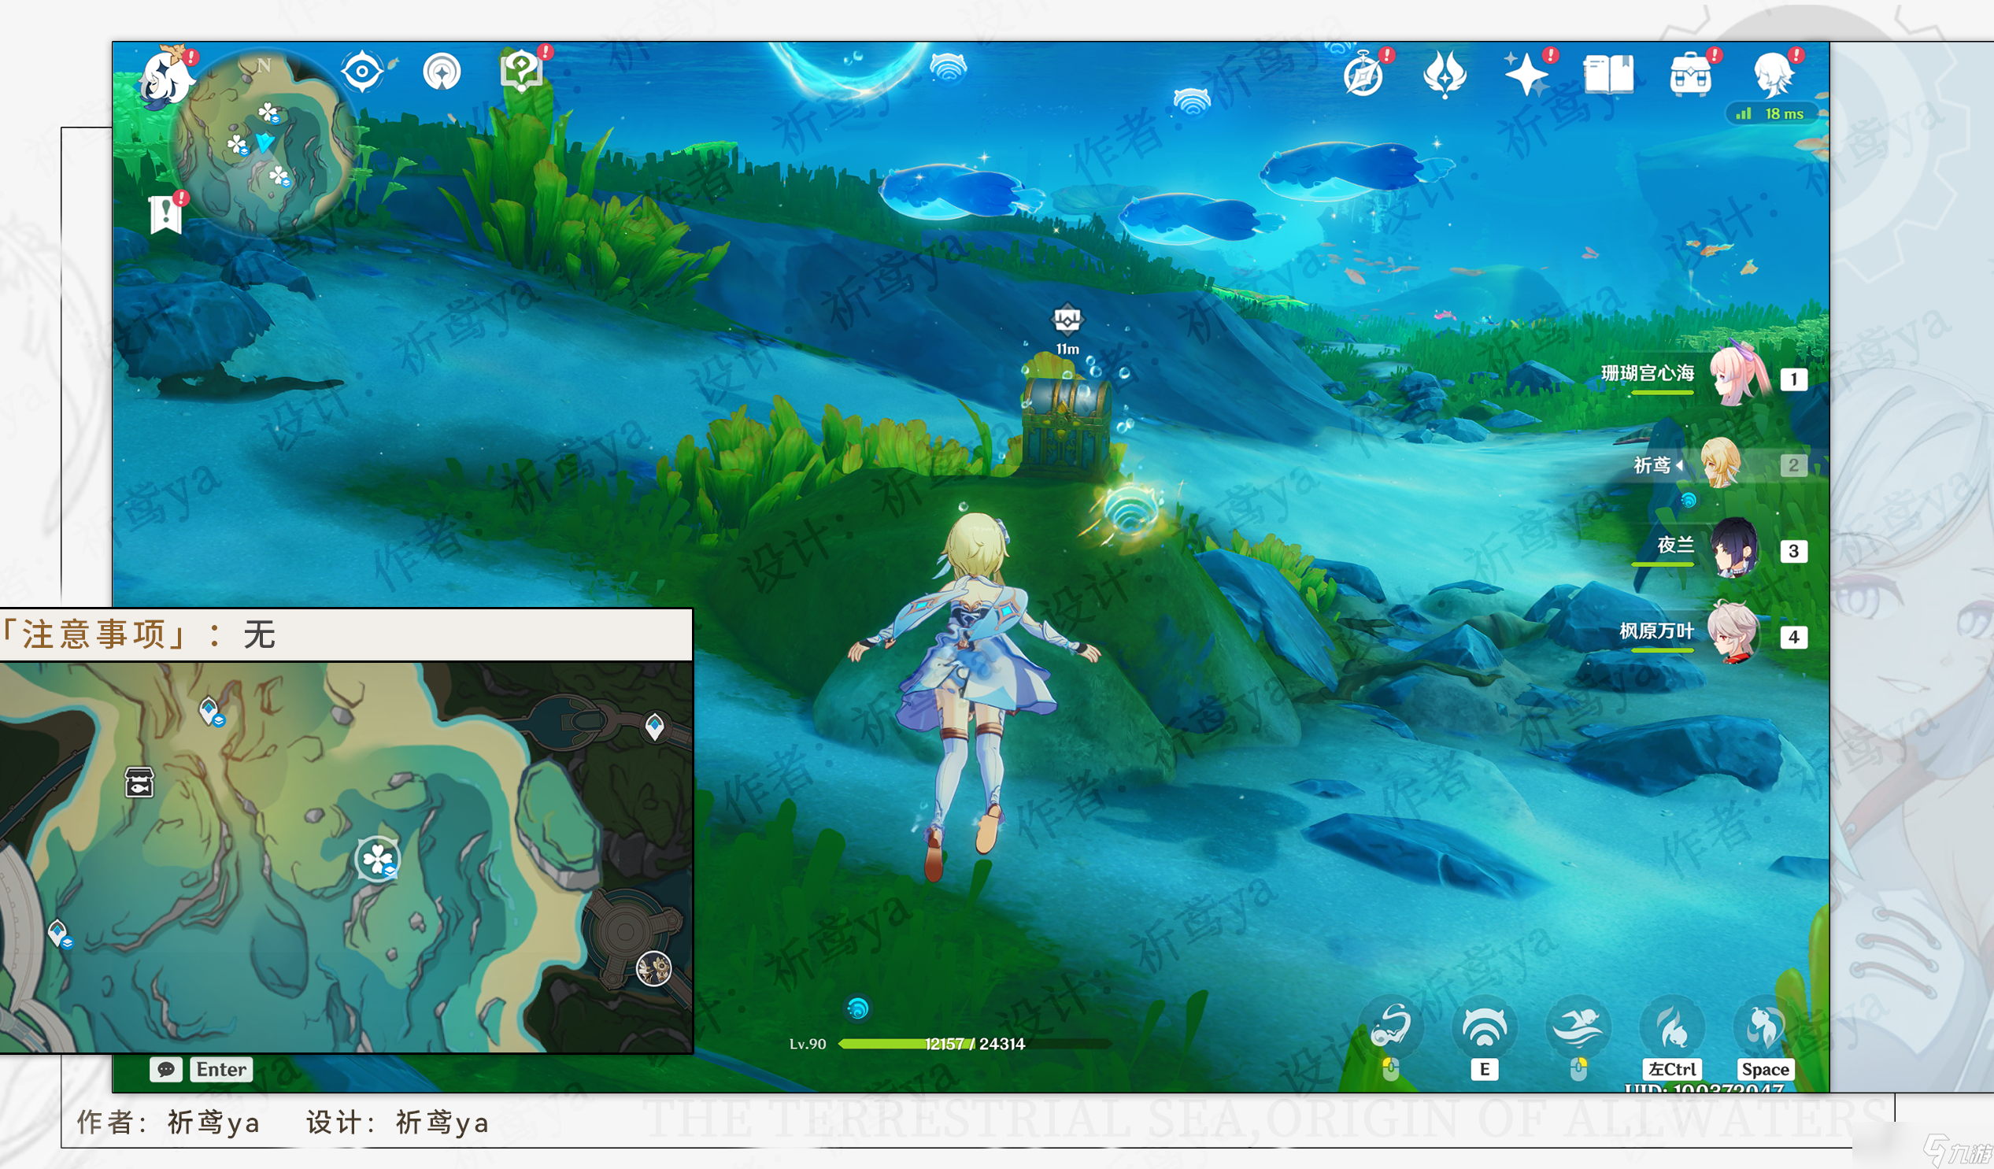The width and height of the screenshot is (1994, 1169).
Task: Open the quest navigation compass icon
Action: pos(442,72)
